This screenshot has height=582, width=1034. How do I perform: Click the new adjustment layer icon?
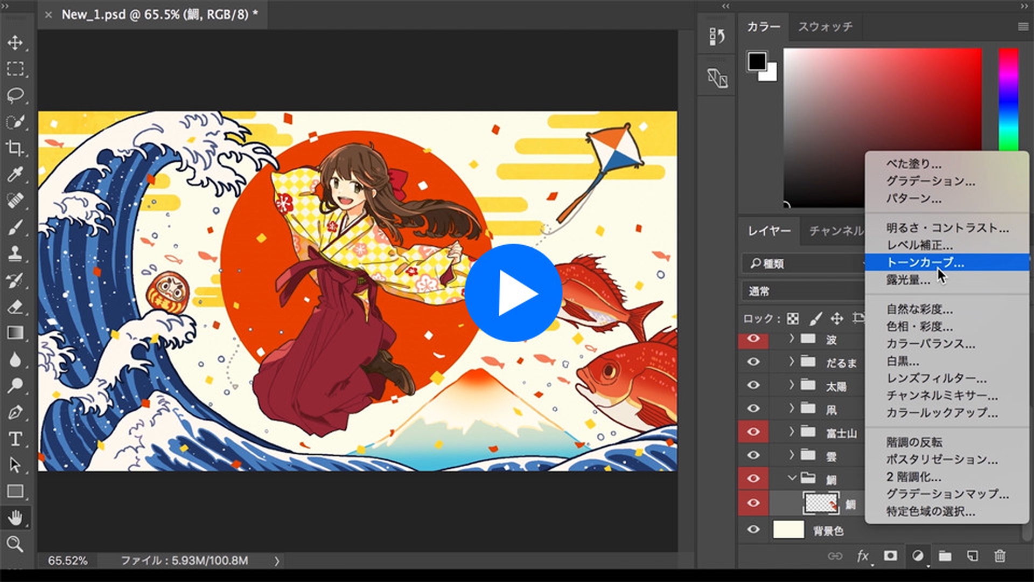(x=918, y=556)
